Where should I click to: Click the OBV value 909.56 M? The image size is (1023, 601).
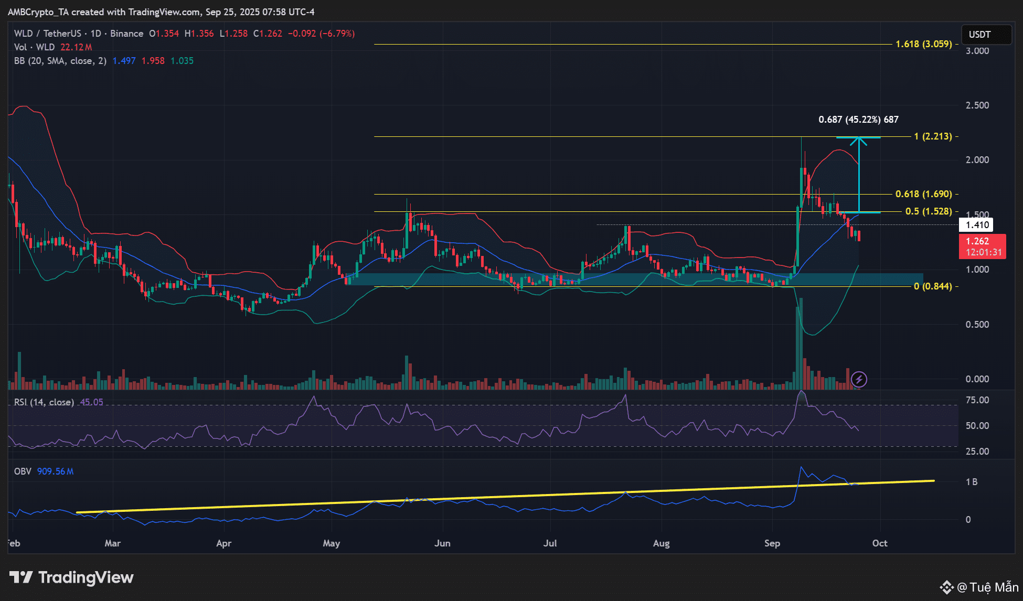(55, 471)
